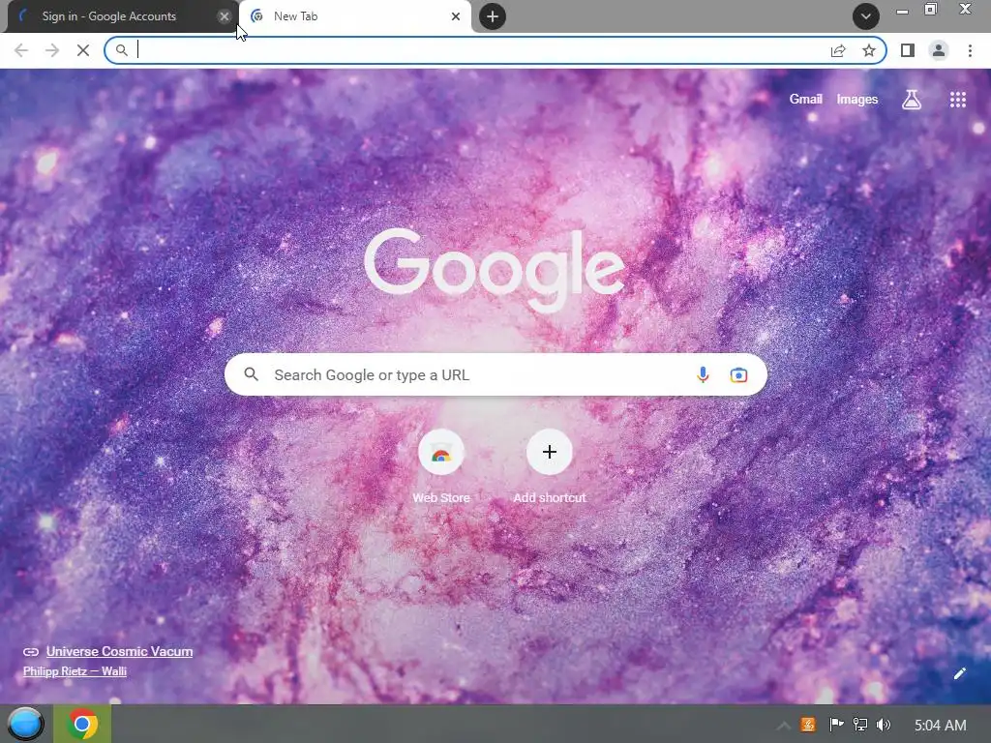This screenshot has width=991, height=743.
Task: Open the Images link
Action: 857,100
